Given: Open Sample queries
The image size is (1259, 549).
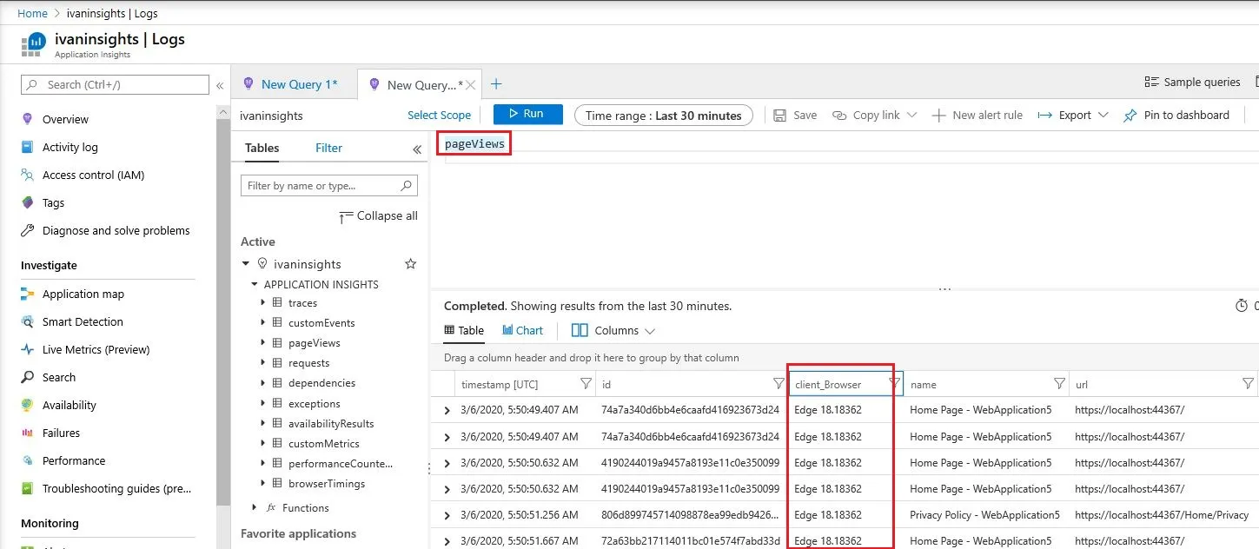Looking at the screenshot, I should (x=1192, y=82).
